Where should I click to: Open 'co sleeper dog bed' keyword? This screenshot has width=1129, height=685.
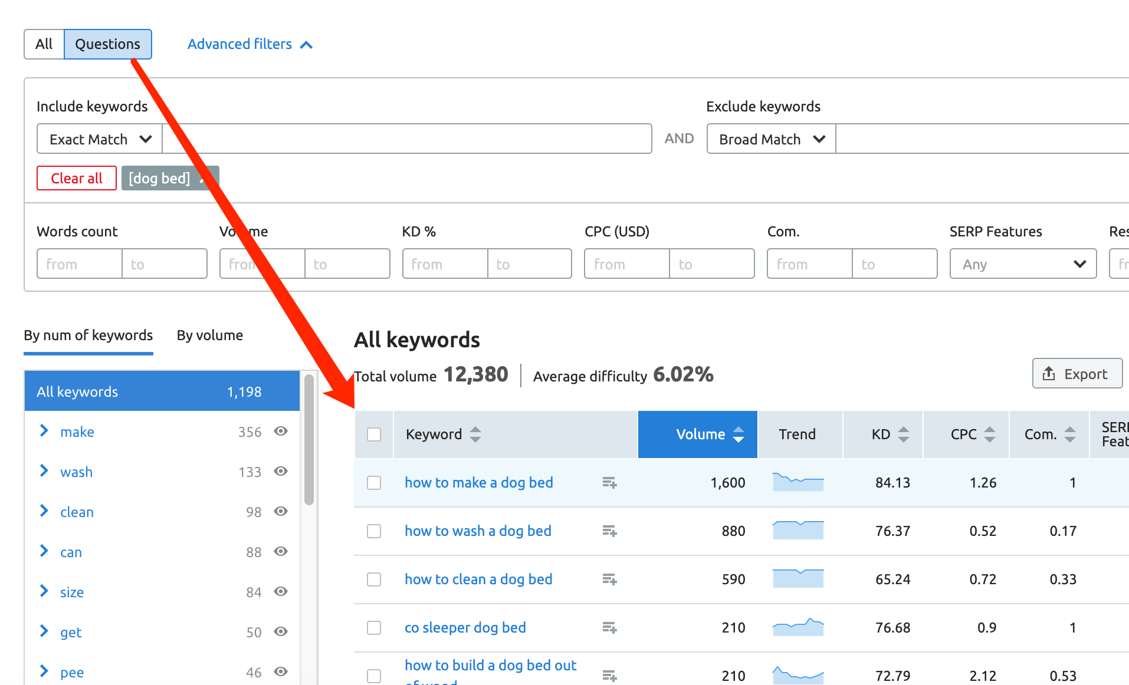pos(465,628)
